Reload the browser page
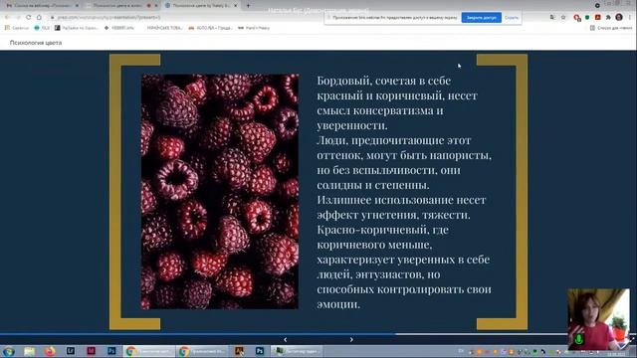637x358 pixels. point(28,17)
